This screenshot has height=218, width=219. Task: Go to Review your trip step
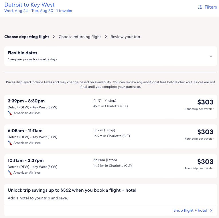tap(125, 37)
